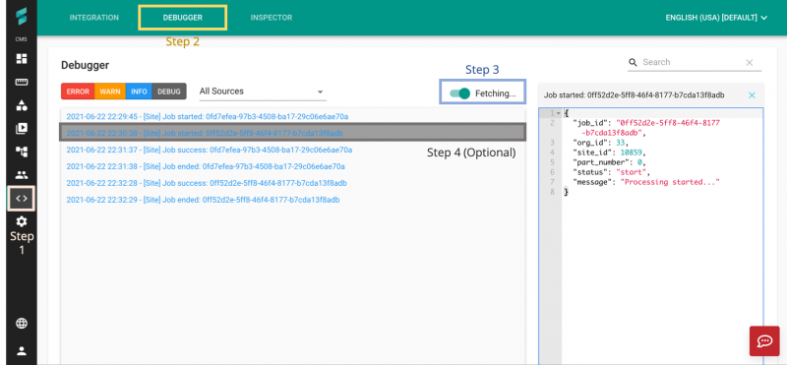
Task: Open the users icon in sidebar
Action: [x=22, y=175]
